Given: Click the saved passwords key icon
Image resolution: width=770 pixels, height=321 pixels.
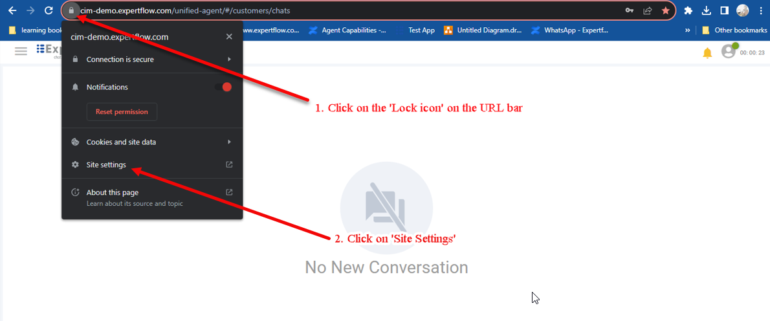Looking at the screenshot, I should [x=630, y=10].
